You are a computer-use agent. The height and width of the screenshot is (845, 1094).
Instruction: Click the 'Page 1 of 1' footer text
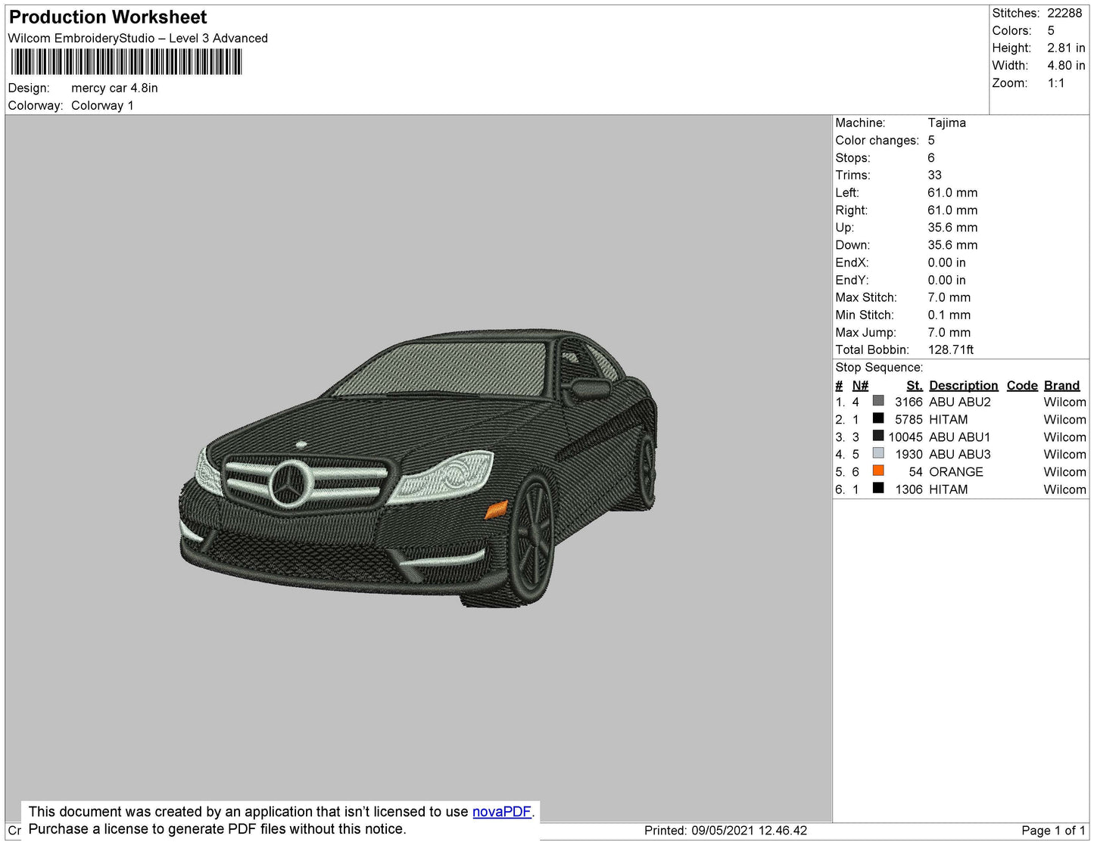pyautogui.click(x=1053, y=830)
